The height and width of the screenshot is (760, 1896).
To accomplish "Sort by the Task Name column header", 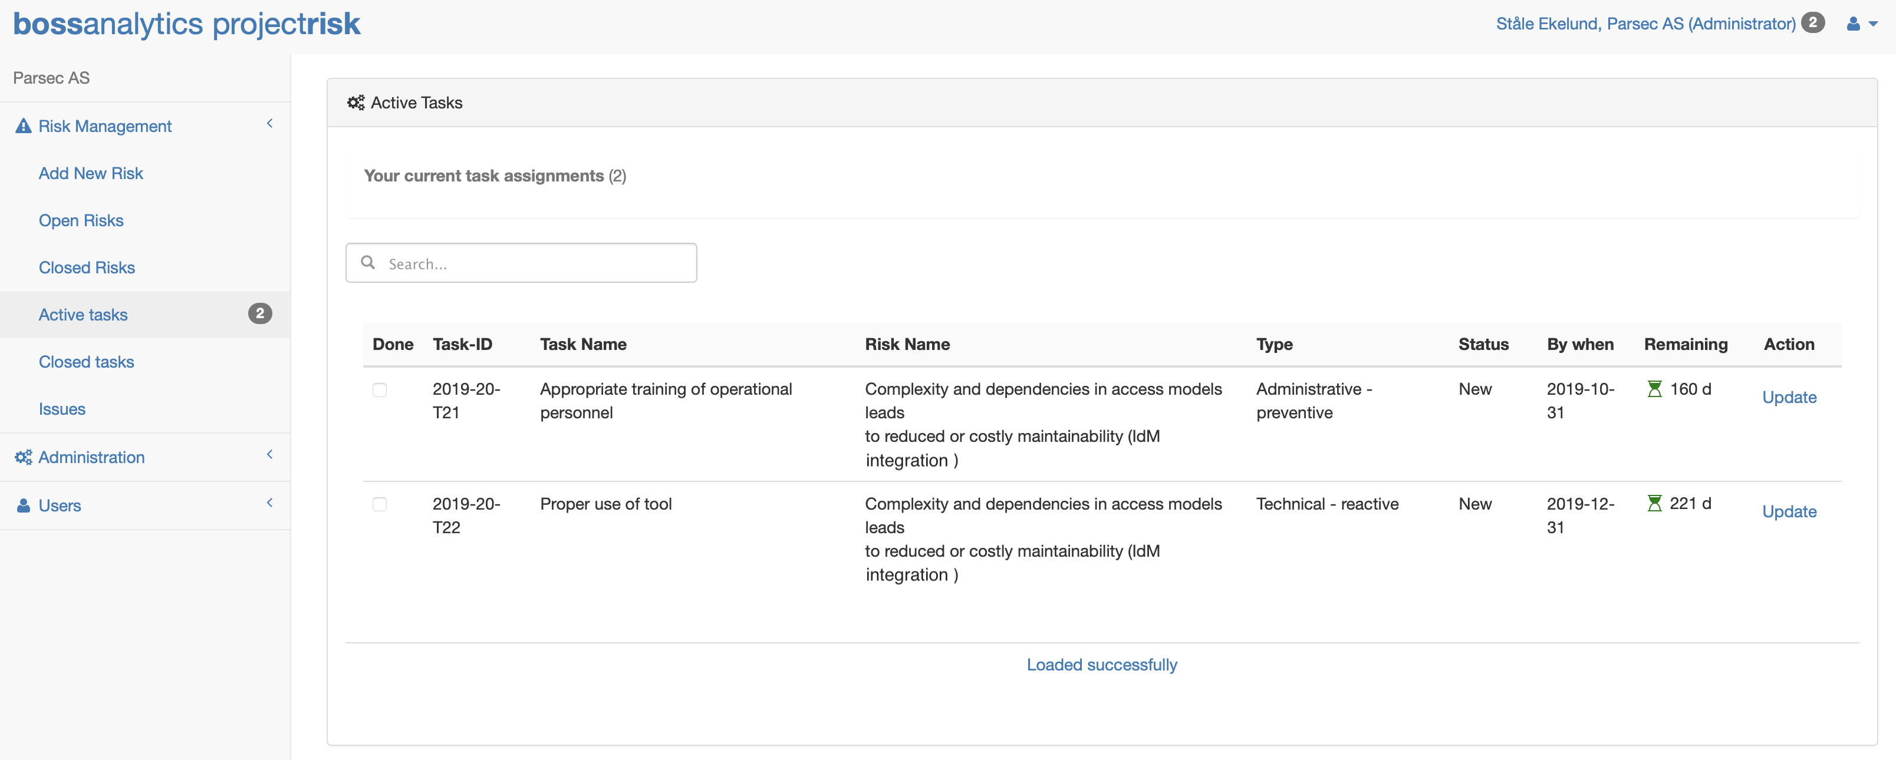I will click(583, 344).
